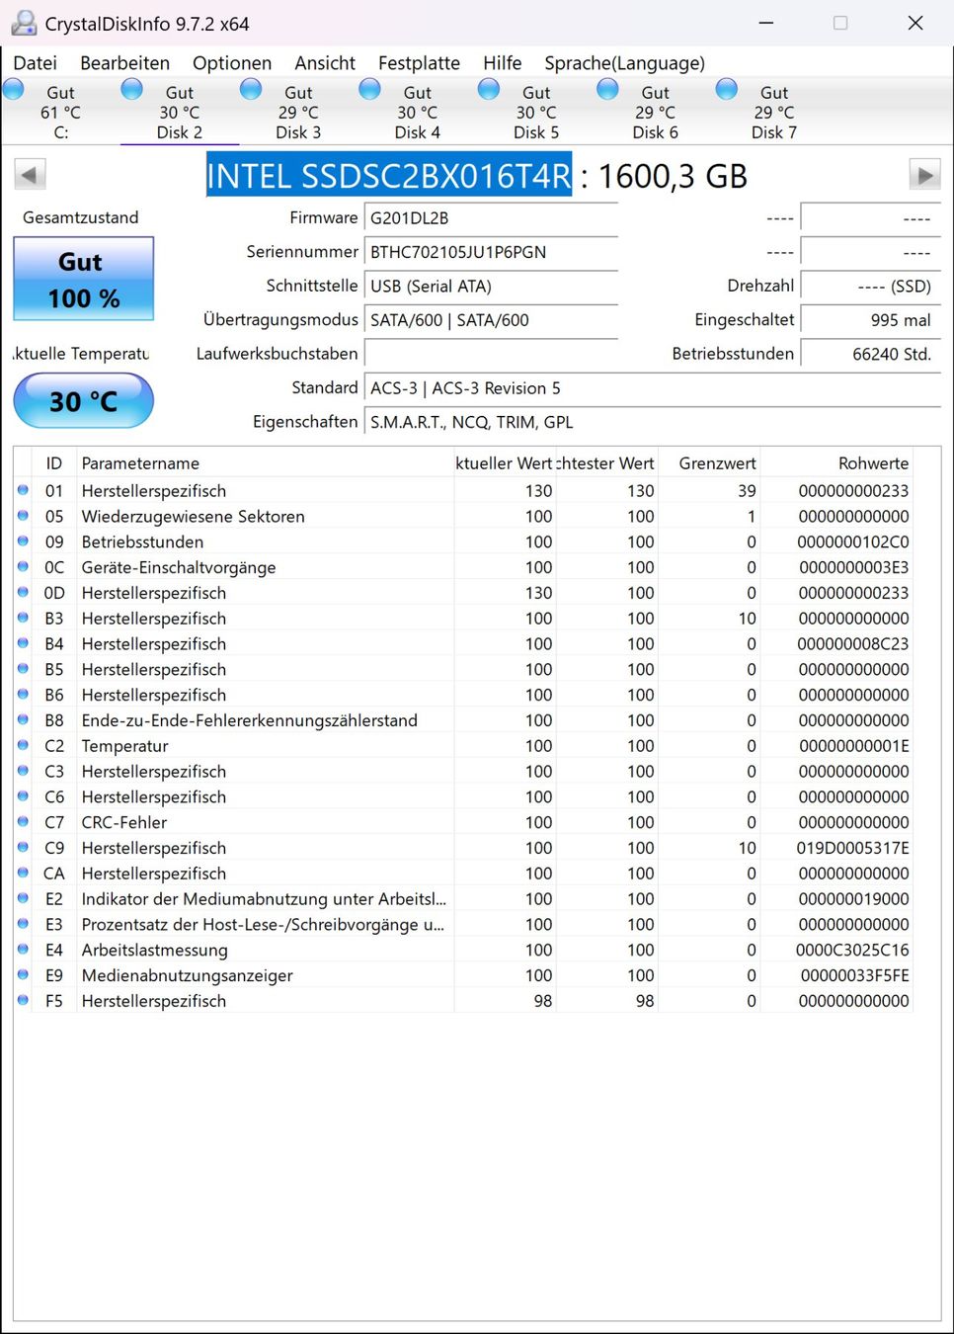Viewport: 954px width, 1334px height.
Task: Click status dot of CRC-Fehler row
Action: coord(23,821)
